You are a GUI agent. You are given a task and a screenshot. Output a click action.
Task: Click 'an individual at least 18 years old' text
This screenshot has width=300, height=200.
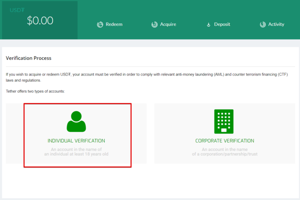point(76,154)
